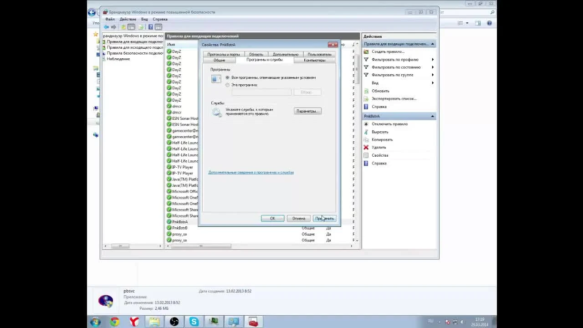Switch to the "Область" tab
This screenshot has width=583, height=328.
(256, 54)
